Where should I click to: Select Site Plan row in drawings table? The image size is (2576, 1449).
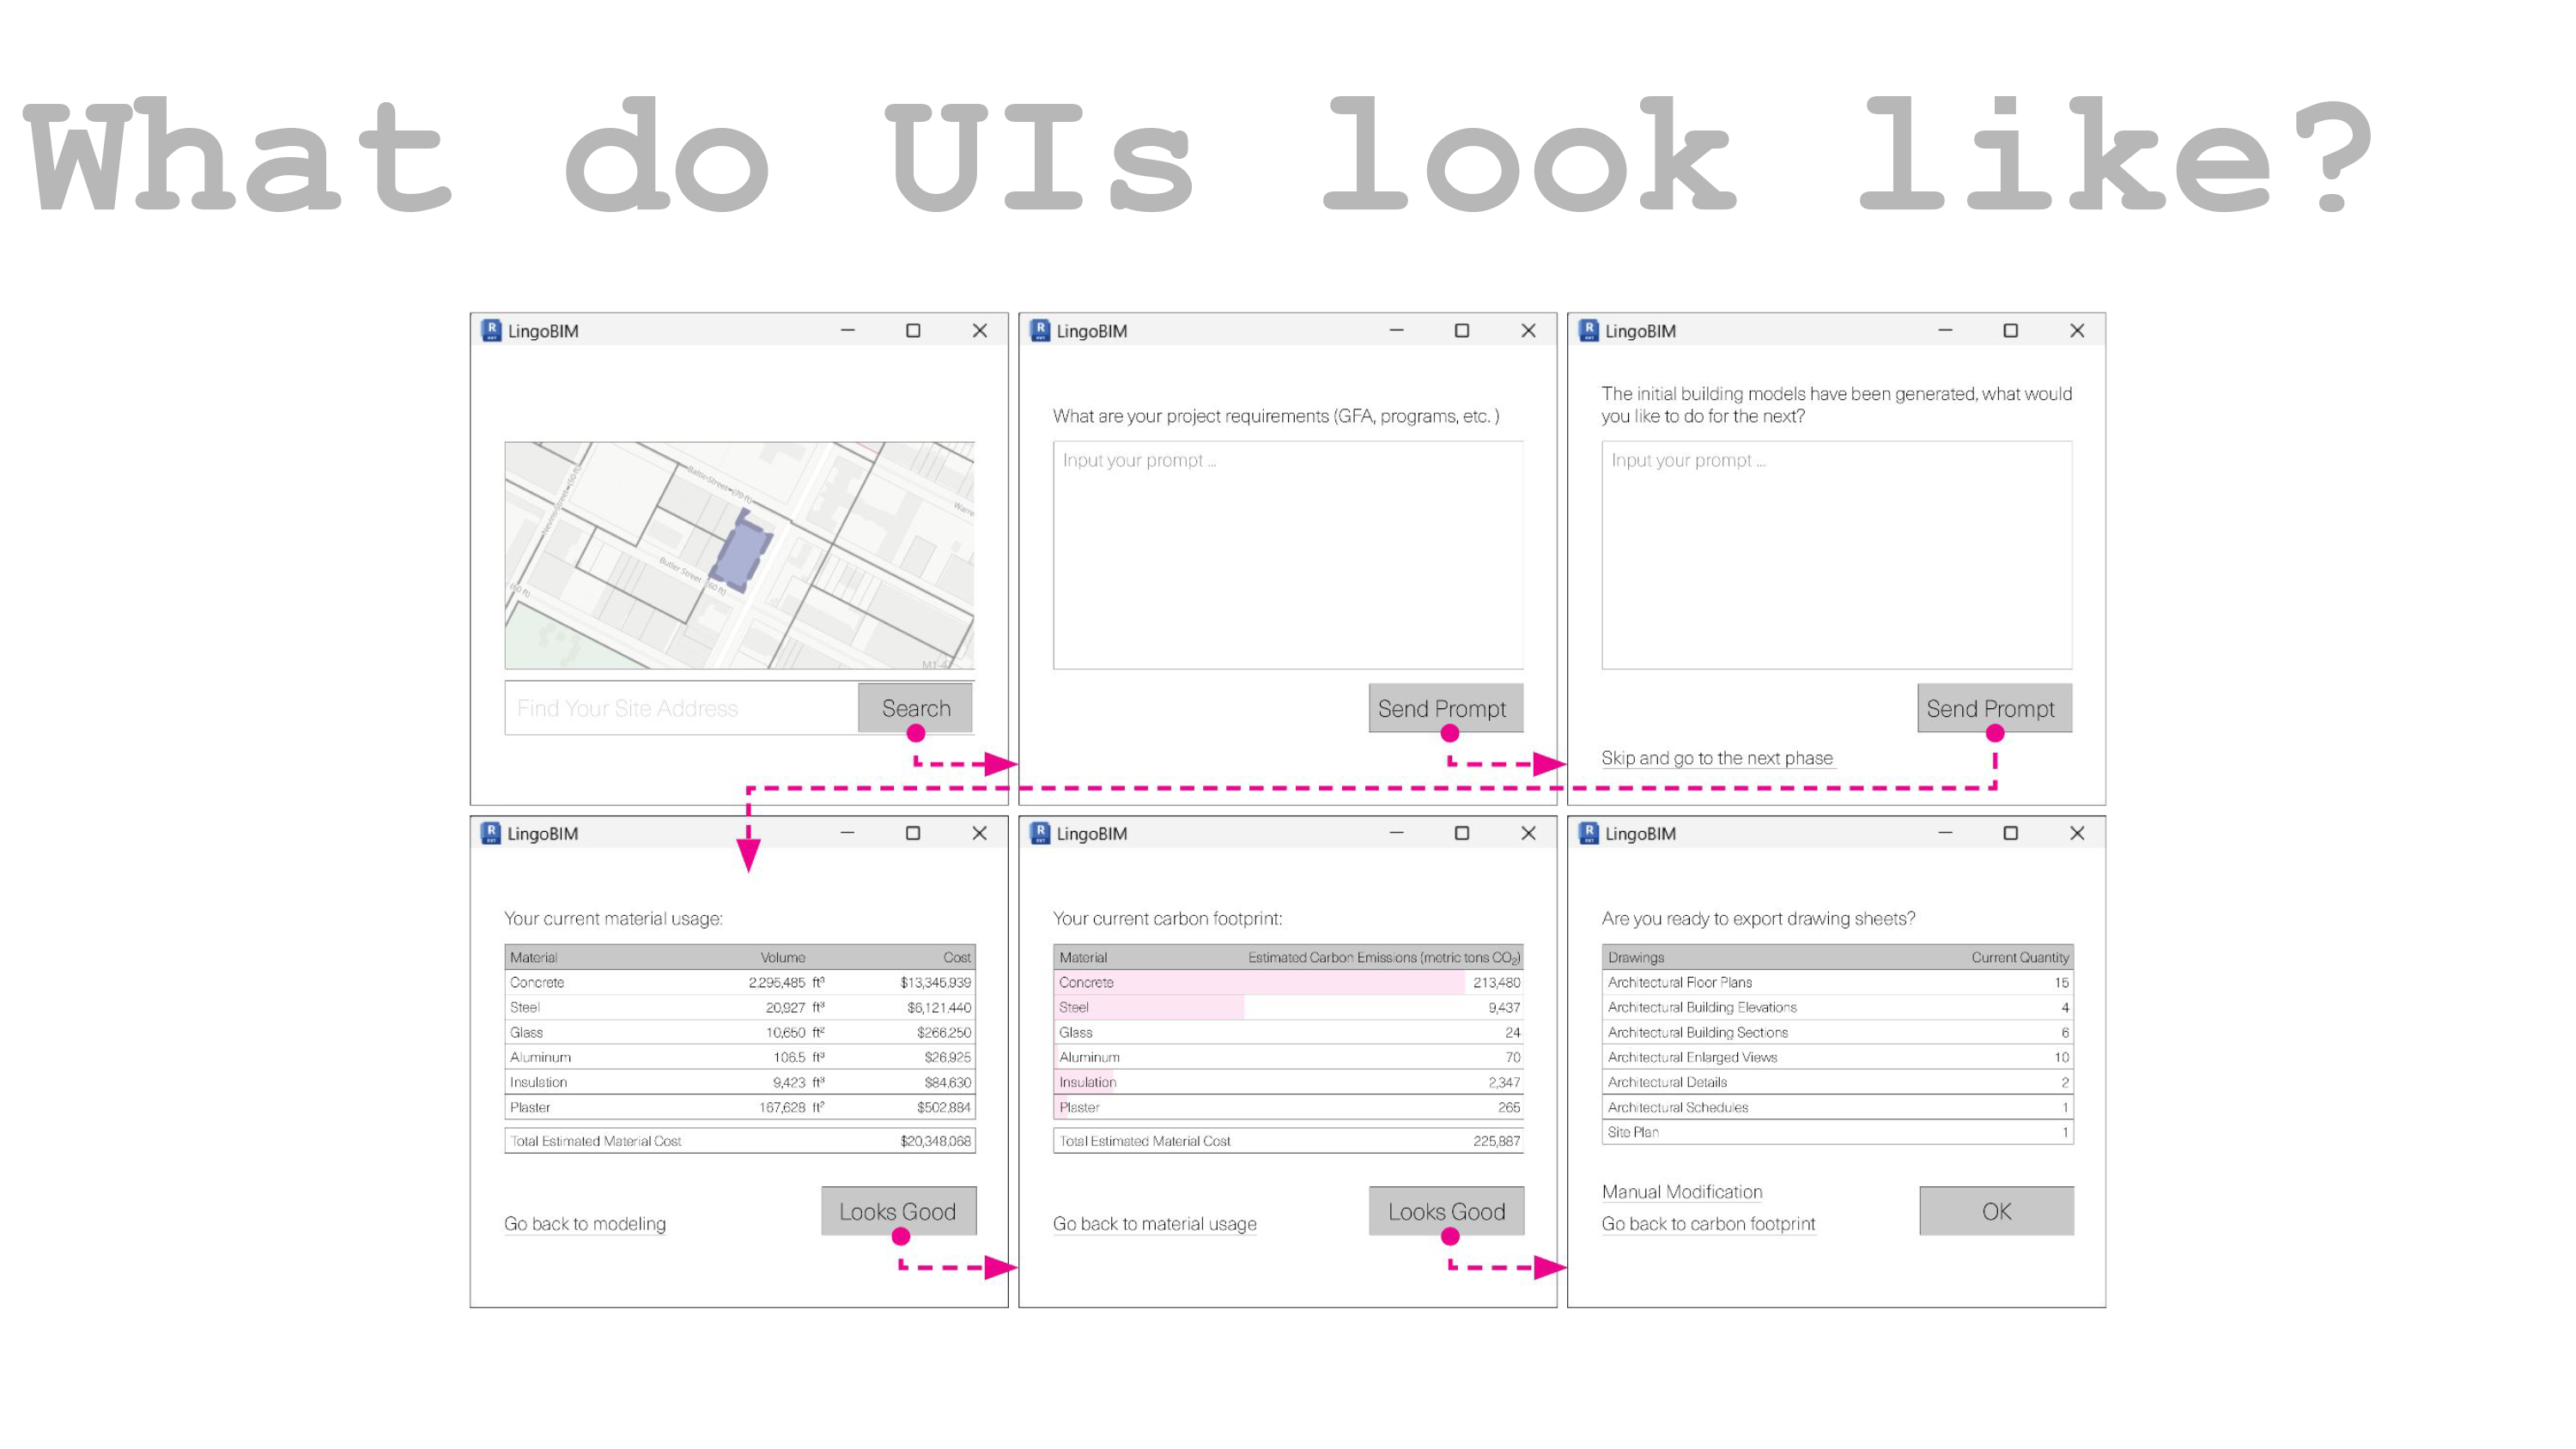[x=1837, y=1132]
